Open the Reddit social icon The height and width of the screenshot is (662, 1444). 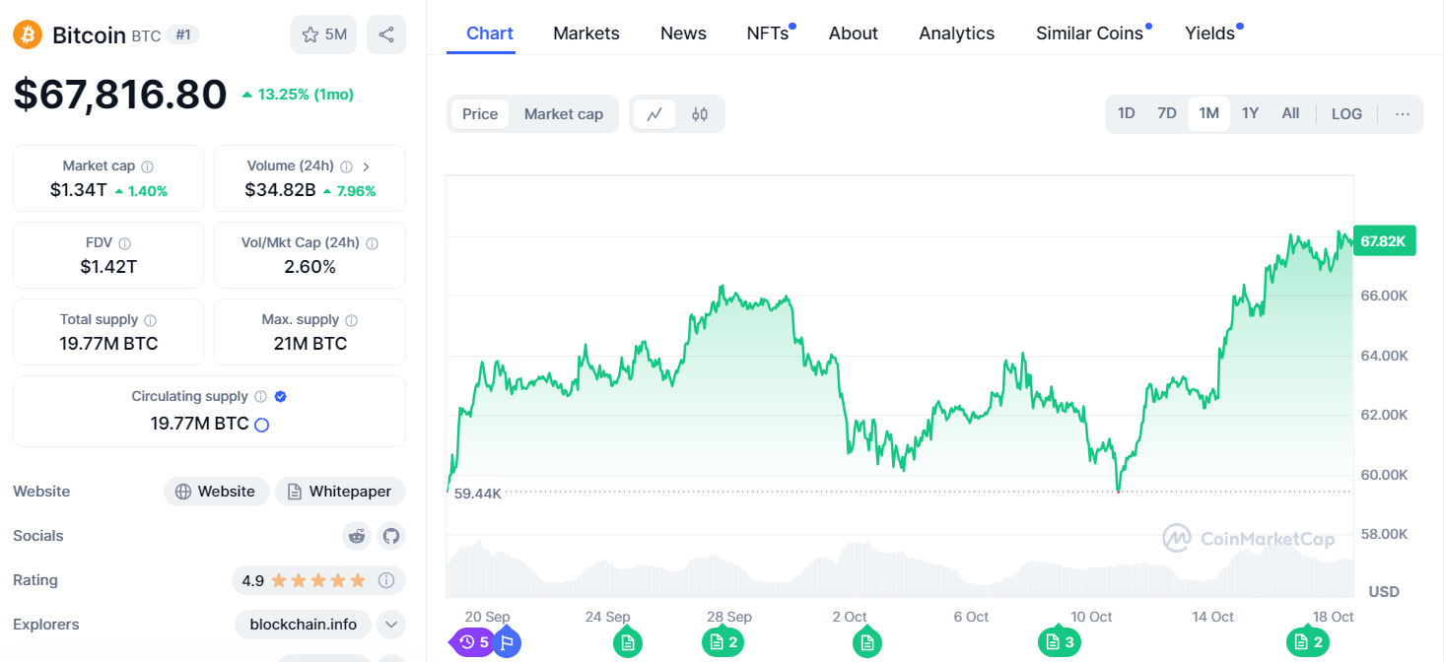357,536
